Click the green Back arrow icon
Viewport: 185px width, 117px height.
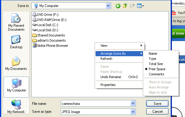point(118,6)
